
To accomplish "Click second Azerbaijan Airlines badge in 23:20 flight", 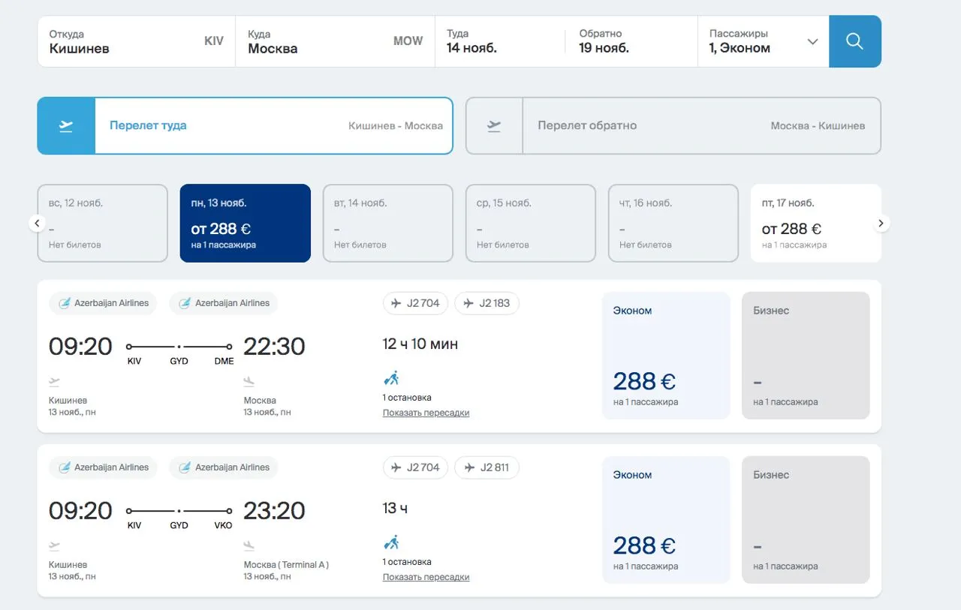I will [224, 467].
